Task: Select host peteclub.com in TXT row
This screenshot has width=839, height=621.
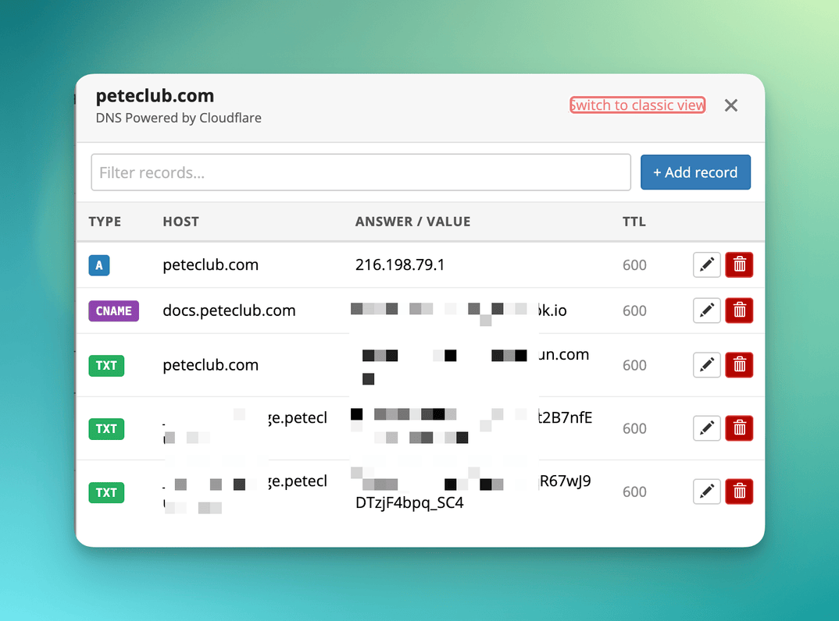Action: pos(210,365)
